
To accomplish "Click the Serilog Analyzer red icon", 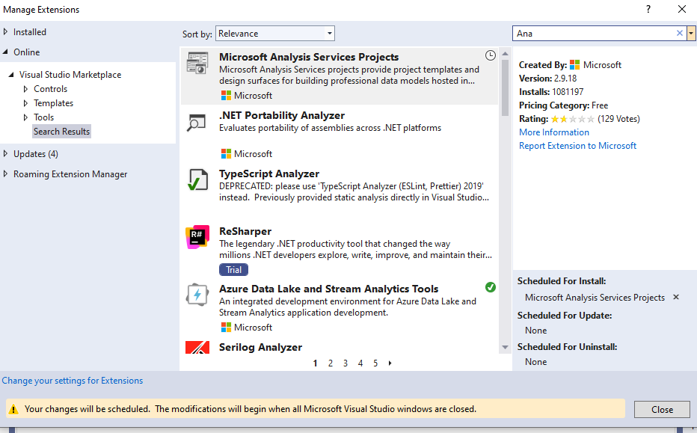I will coord(197,347).
